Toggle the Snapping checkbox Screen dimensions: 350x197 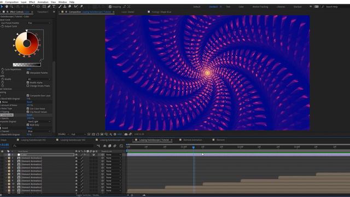pos(110,7)
